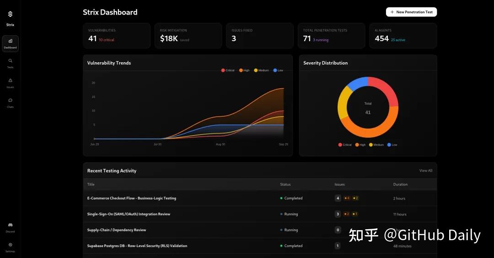Image resolution: width=494 pixels, height=258 pixels.
Task: Click the Strix logo icon
Action: [x=10, y=14]
